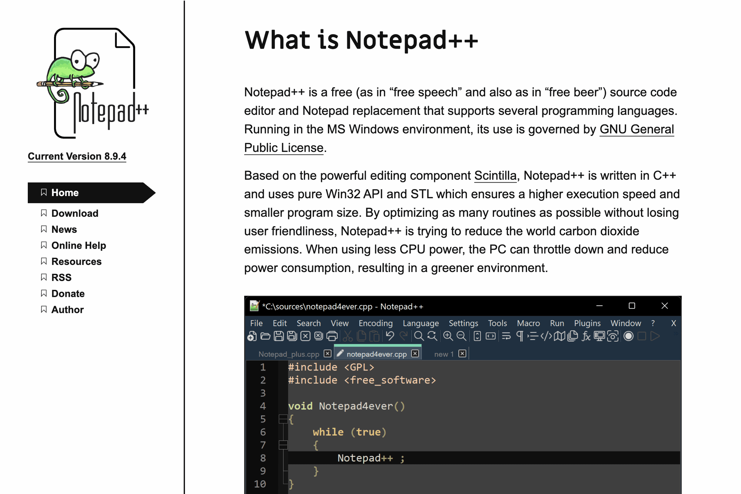Click the Print icon

point(332,336)
